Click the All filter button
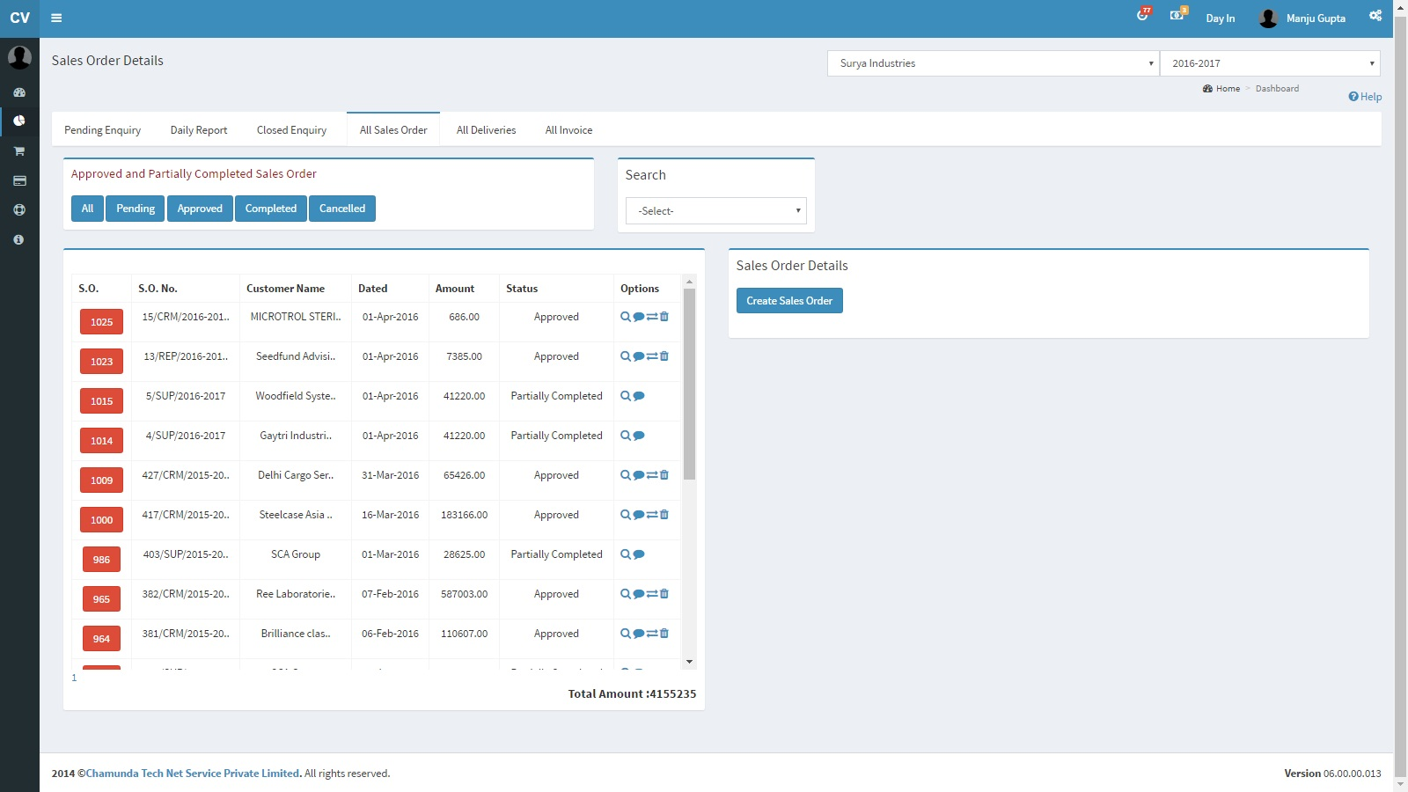Screen dimensions: 1408x792 (x=87, y=209)
